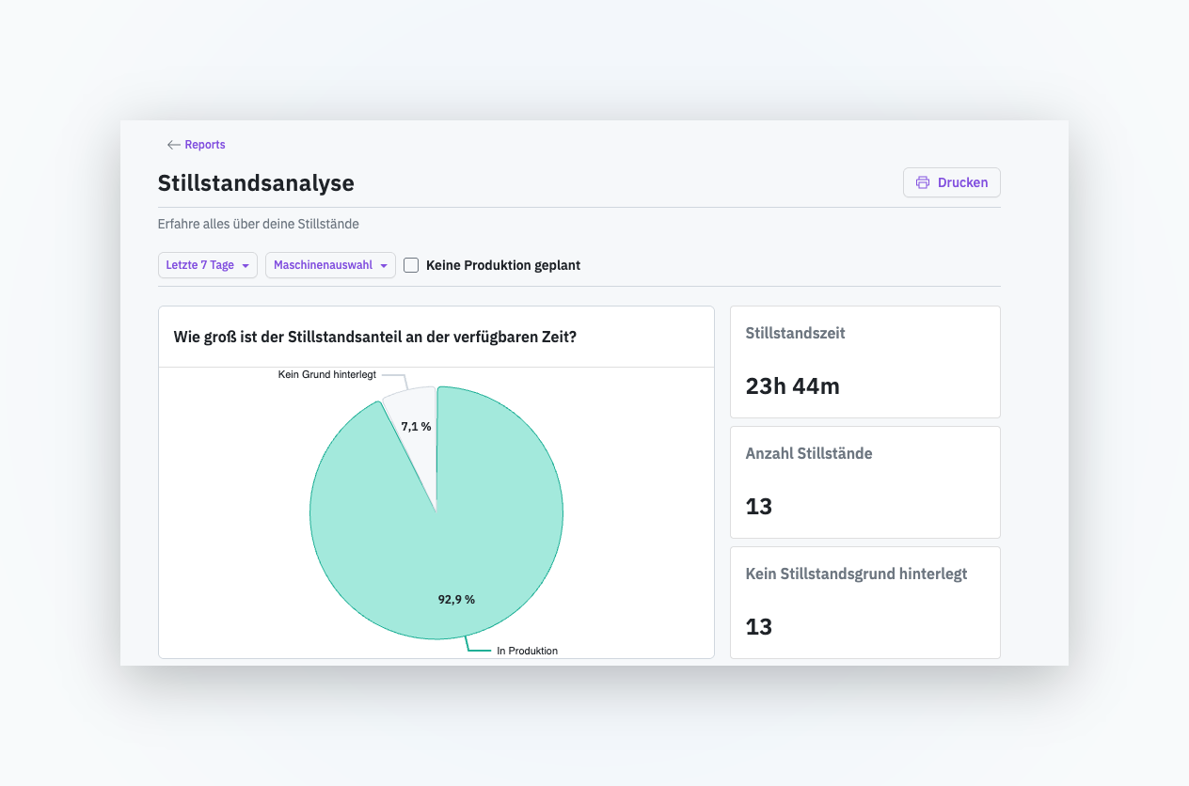
Task: Click the In Produktion legend label
Action: tap(527, 651)
